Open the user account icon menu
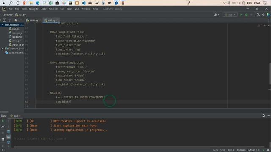Screen dimensions: 271x152 (216, 15)
